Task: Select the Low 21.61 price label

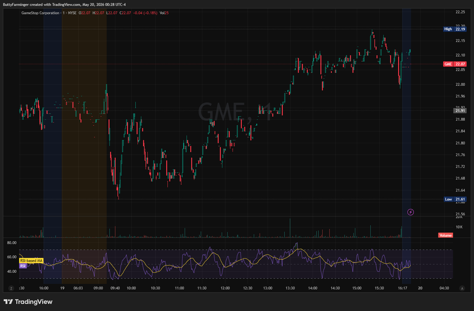Action: (x=455, y=199)
